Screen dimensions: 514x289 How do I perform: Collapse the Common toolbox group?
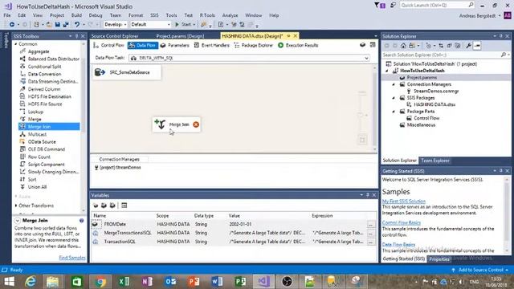16,44
